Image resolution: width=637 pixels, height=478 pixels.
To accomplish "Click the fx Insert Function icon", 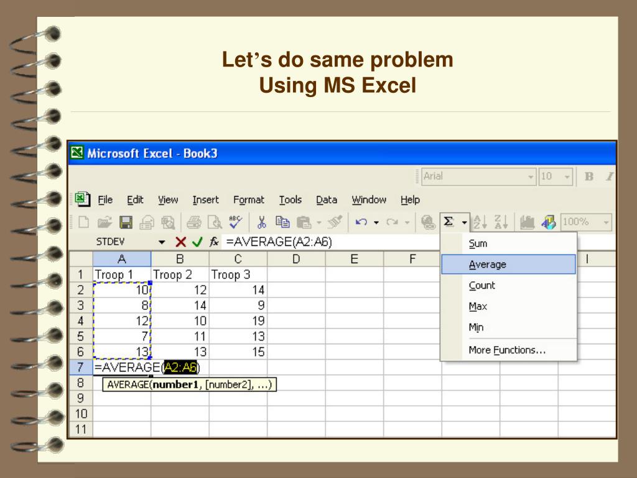I will click(214, 242).
